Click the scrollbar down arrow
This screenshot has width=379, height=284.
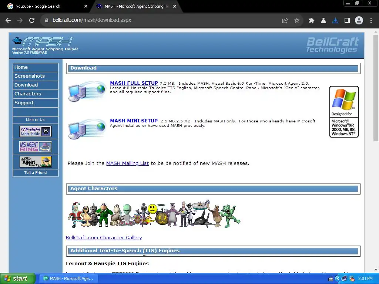[376, 270]
